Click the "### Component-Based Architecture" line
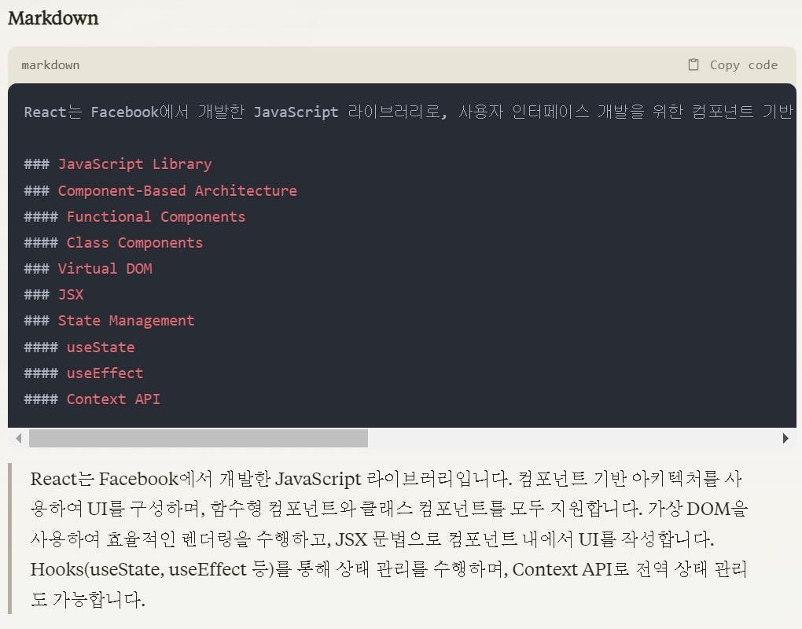The width and height of the screenshot is (802, 629). click(160, 190)
